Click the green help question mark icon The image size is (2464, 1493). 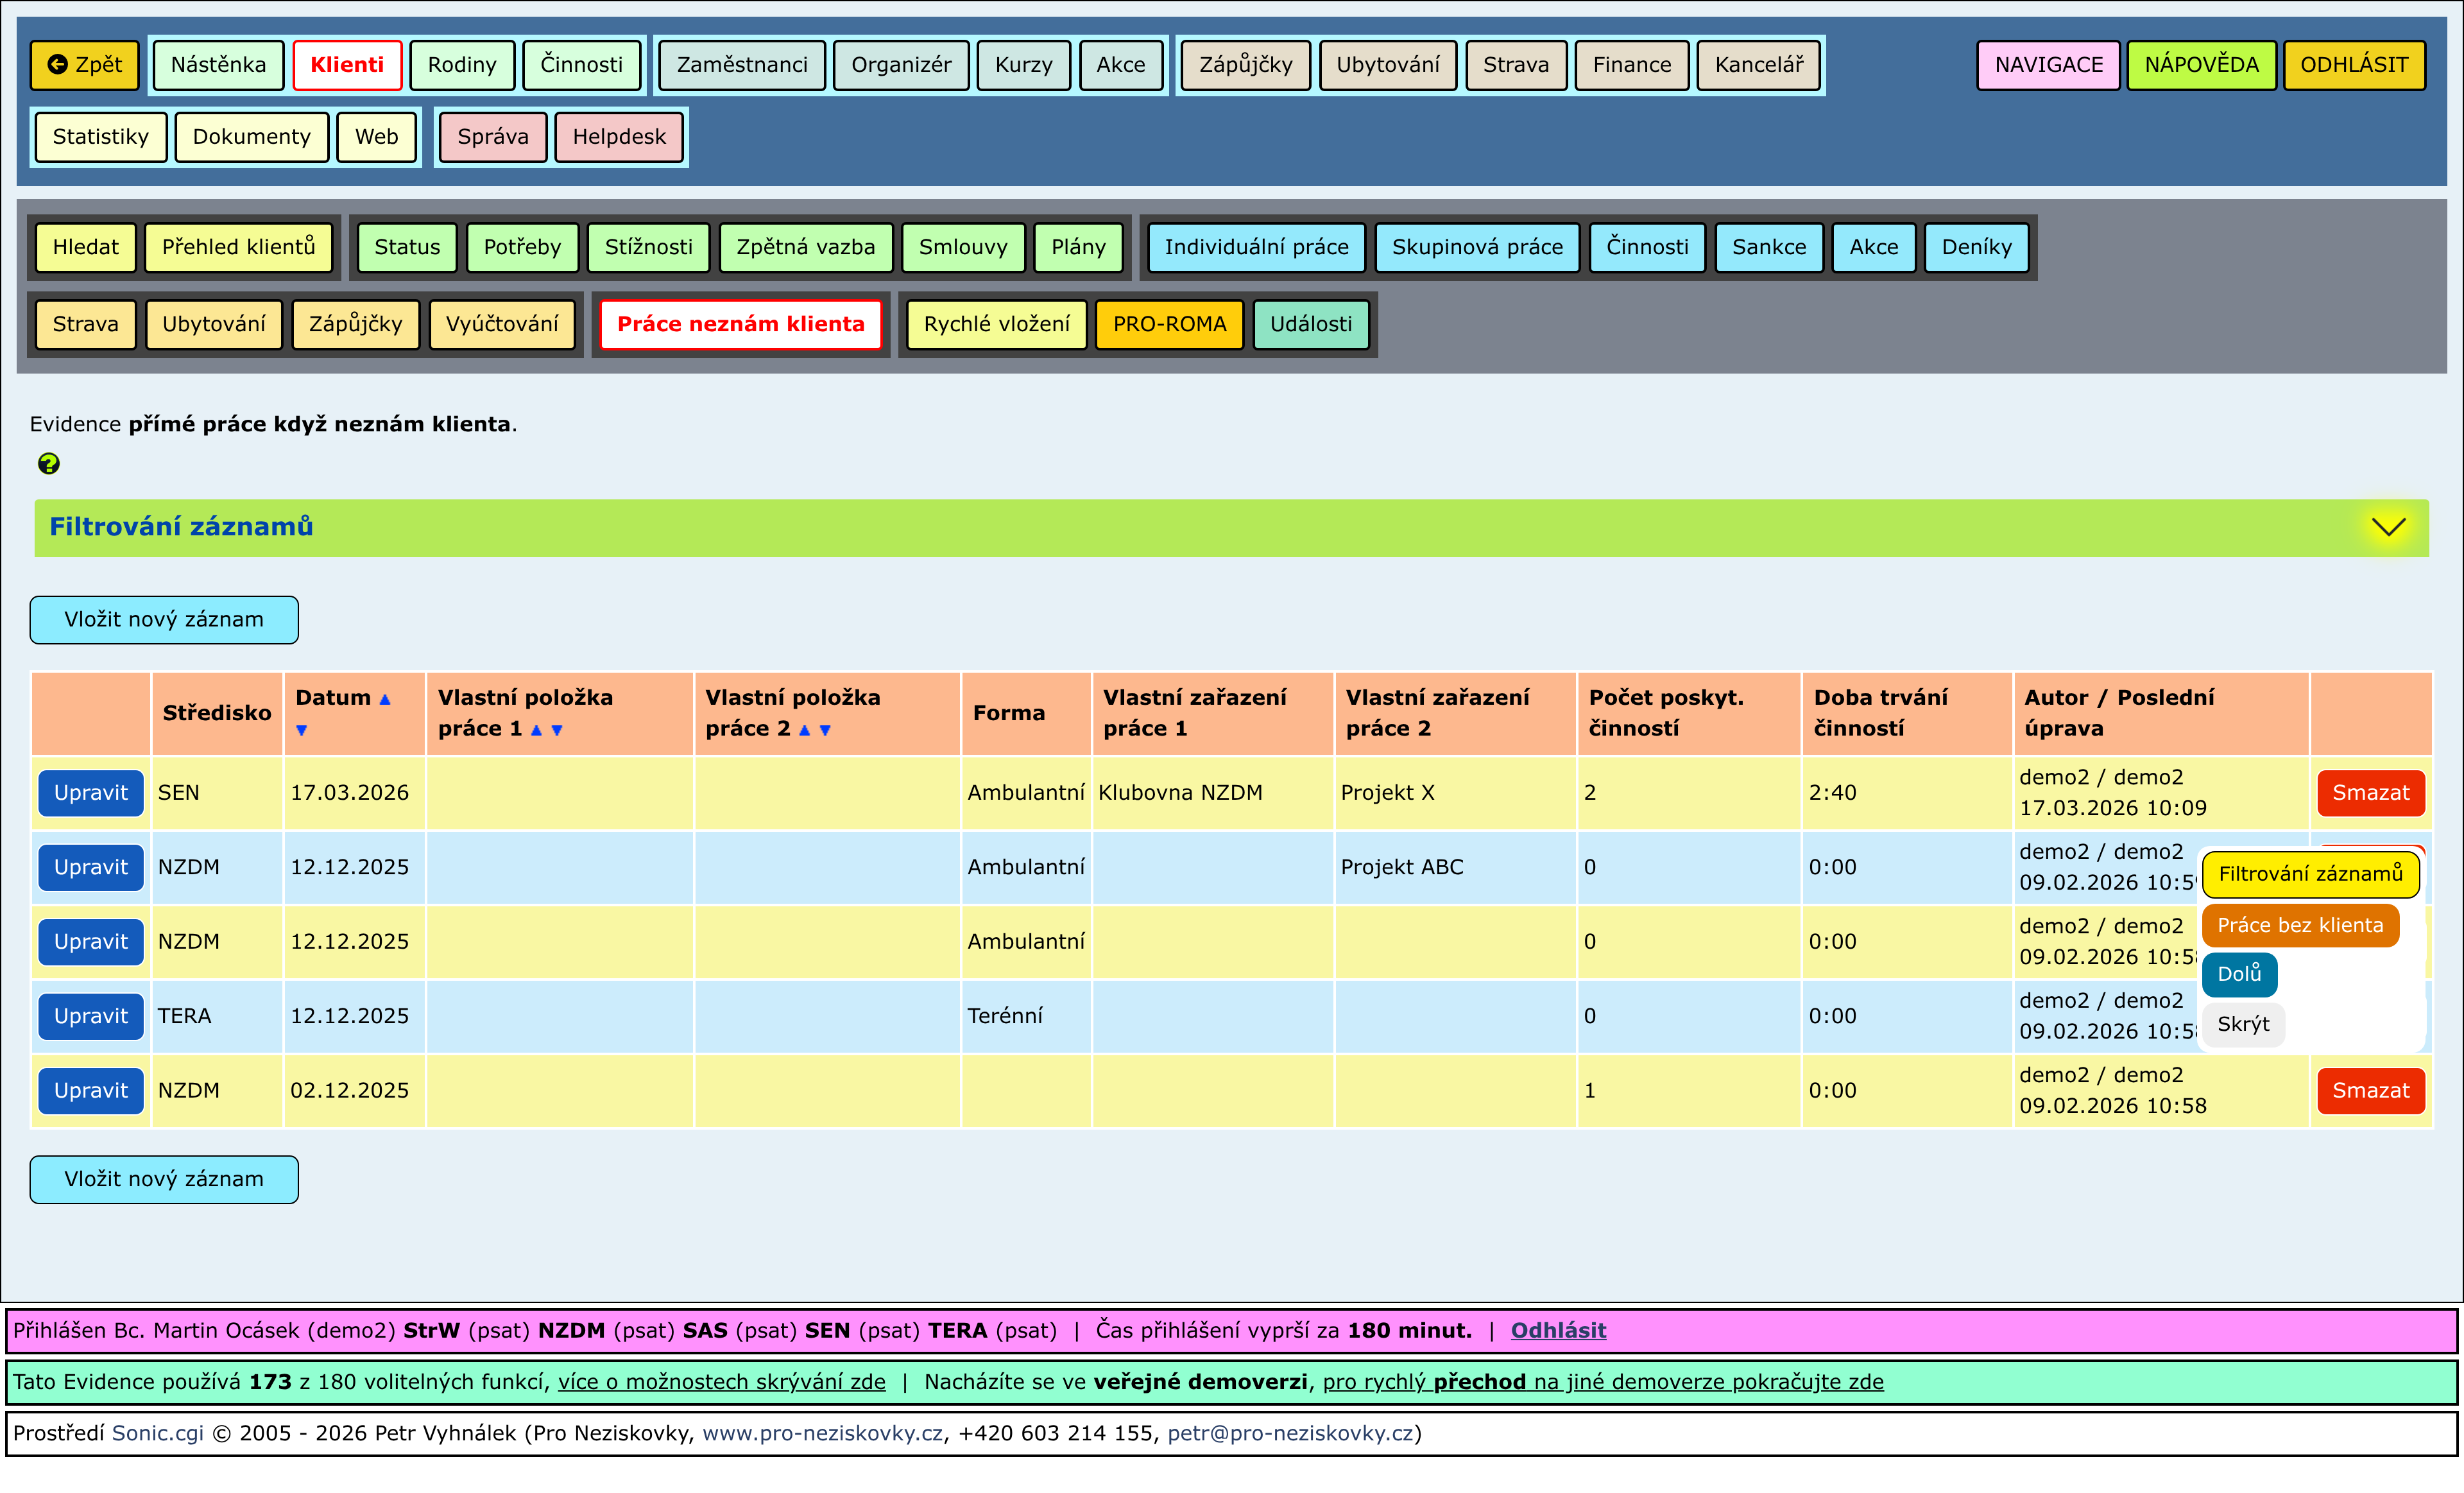(48, 463)
